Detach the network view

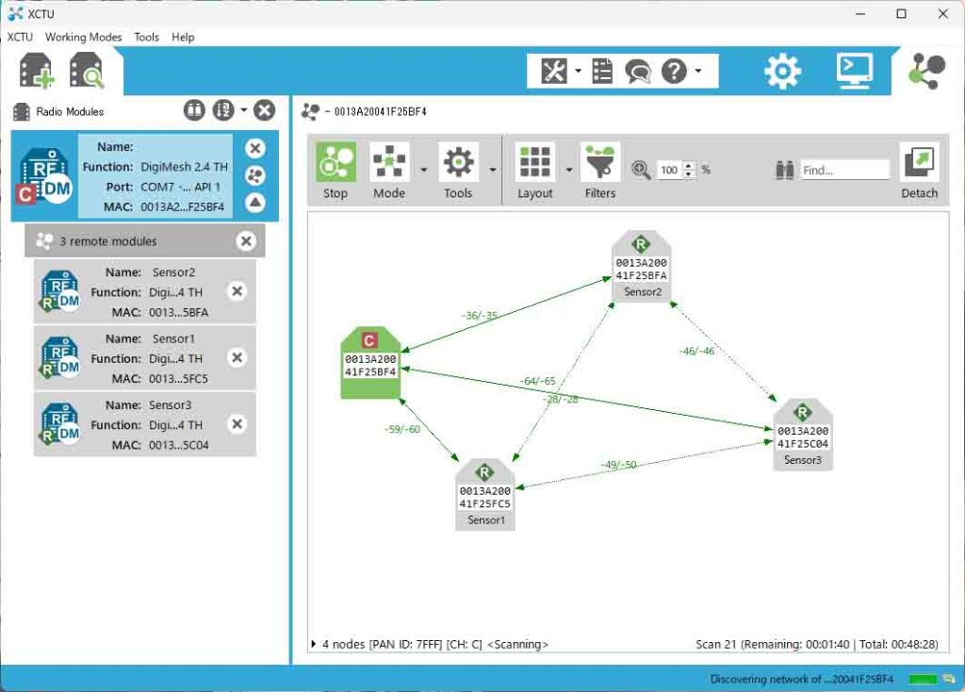tap(920, 170)
